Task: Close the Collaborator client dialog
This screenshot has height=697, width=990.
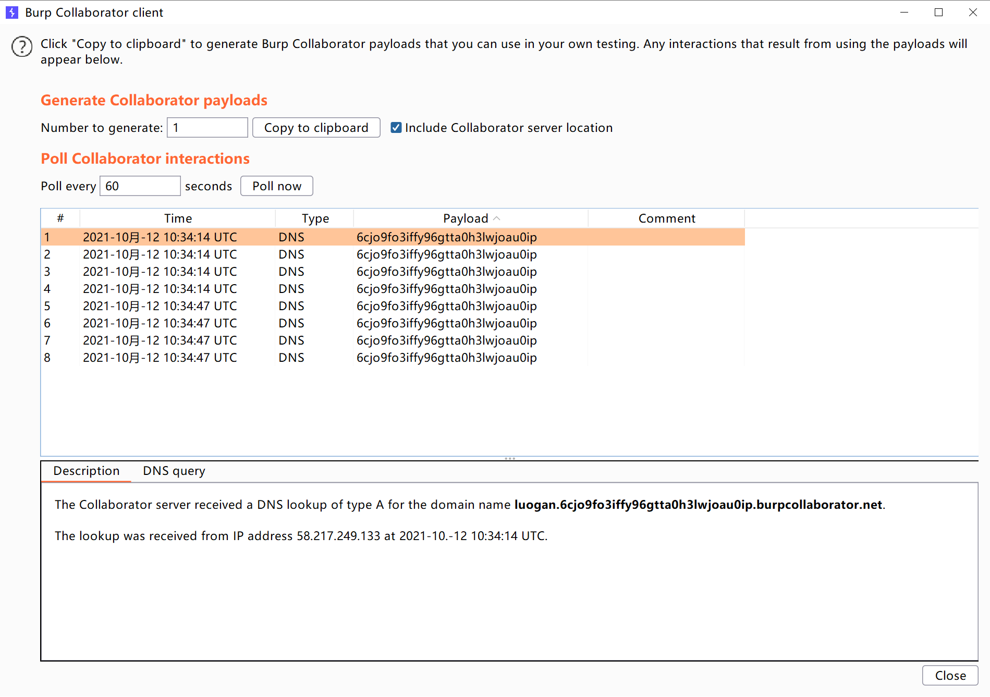Action: (x=950, y=676)
